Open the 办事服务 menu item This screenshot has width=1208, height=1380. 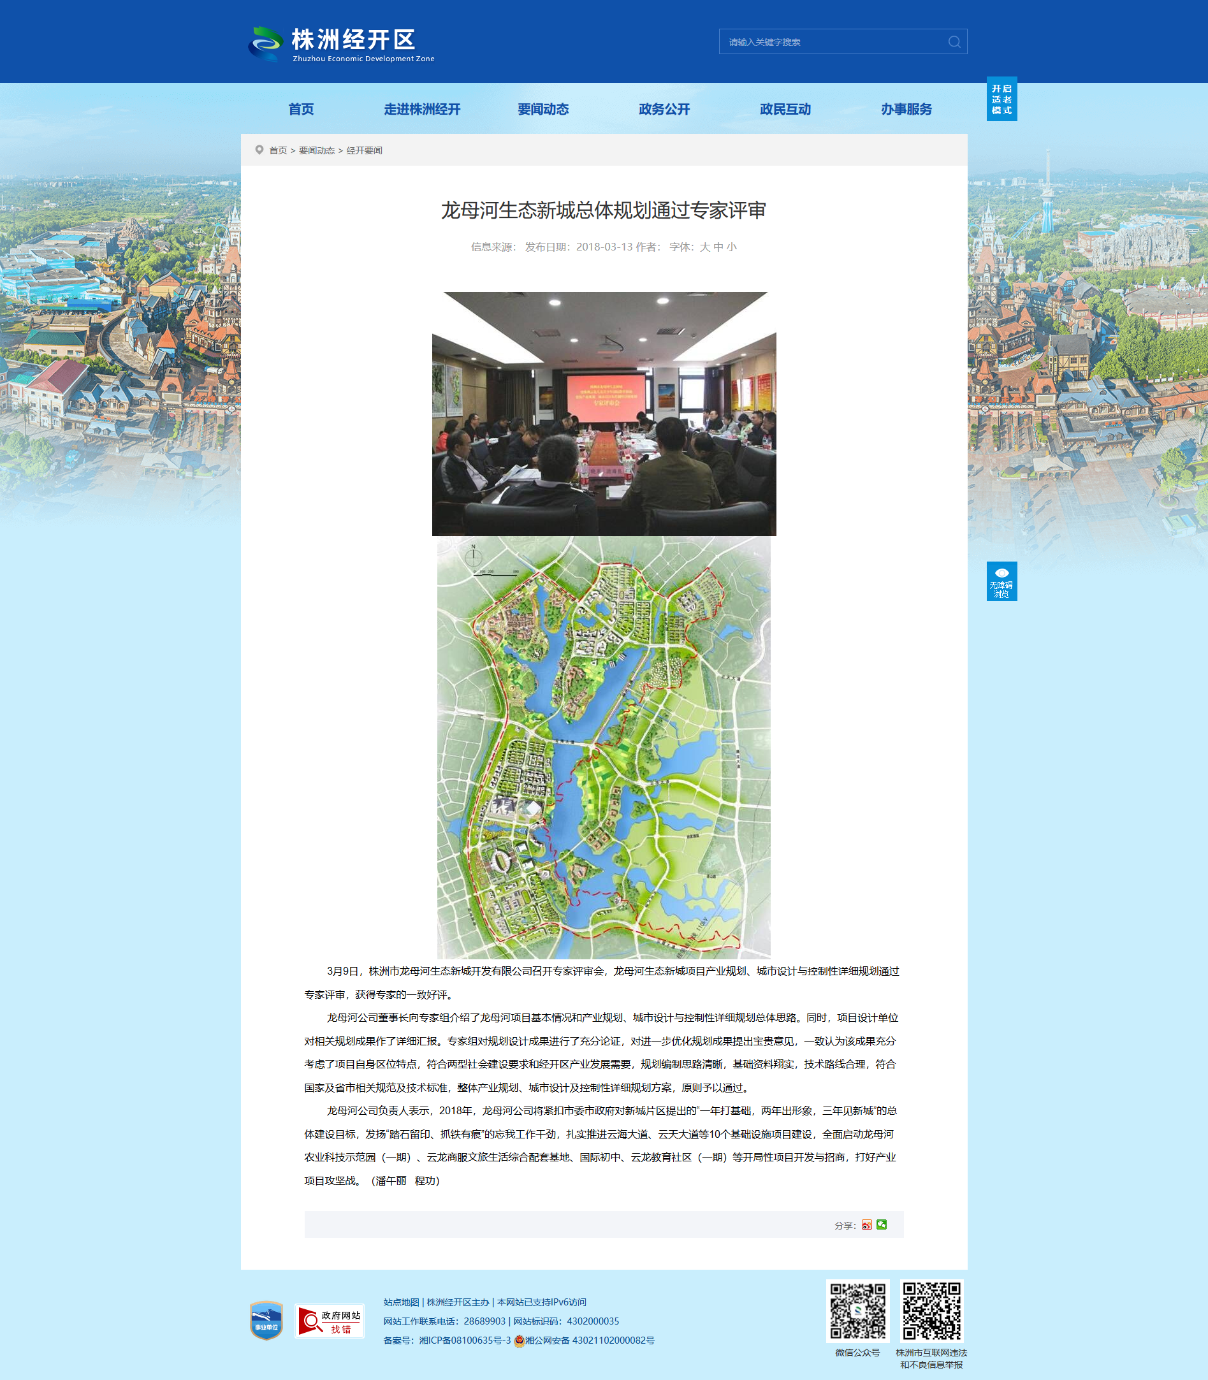(x=906, y=109)
